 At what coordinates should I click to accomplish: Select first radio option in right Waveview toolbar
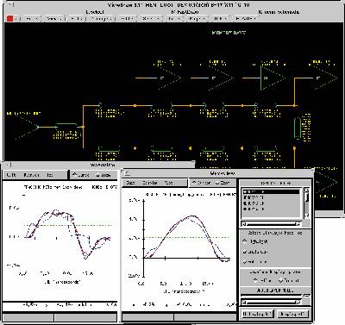(201, 183)
